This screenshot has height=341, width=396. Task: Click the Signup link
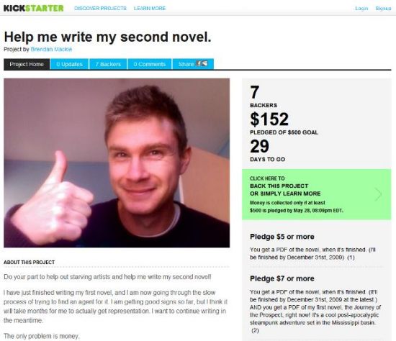[x=383, y=9]
